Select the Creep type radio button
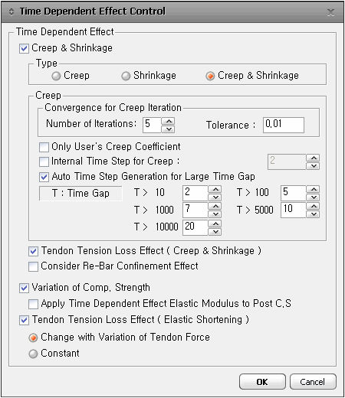This screenshot has width=345, height=398. (x=56, y=76)
